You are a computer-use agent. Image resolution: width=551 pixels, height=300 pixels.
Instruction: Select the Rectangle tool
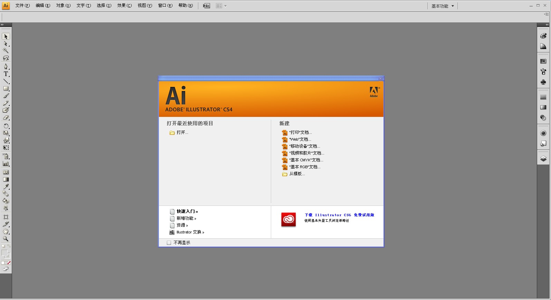click(6, 89)
